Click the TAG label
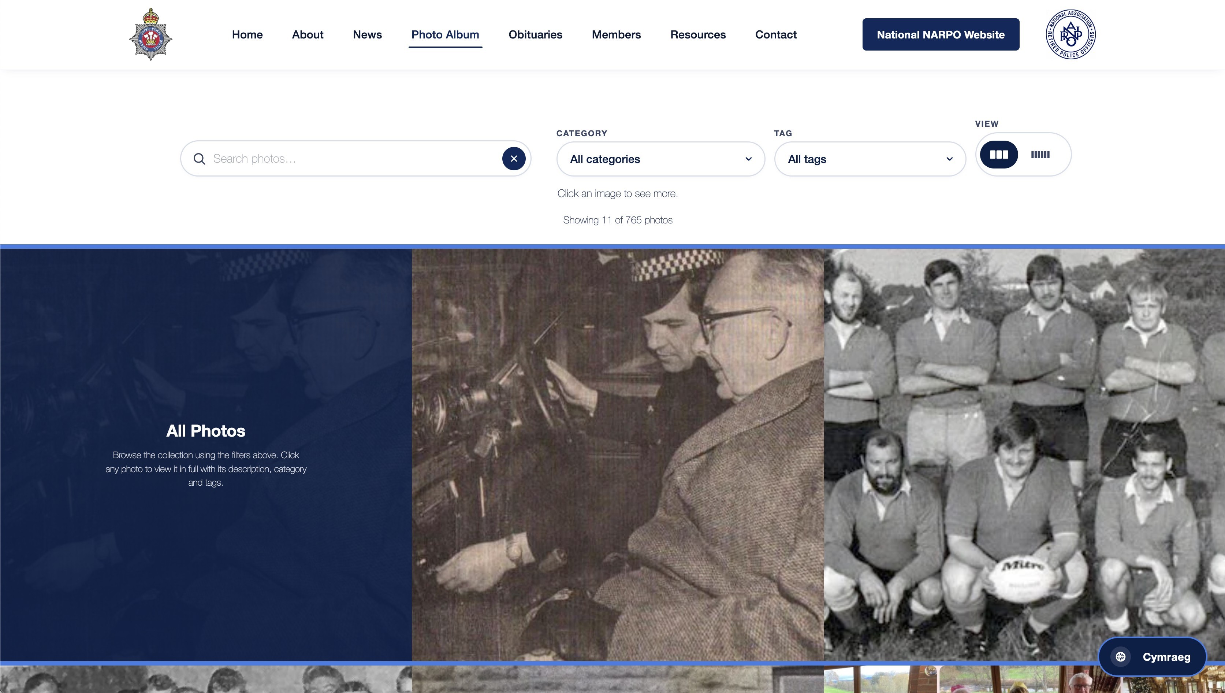This screenshot has width=1225, height=693. coord(783,133)
